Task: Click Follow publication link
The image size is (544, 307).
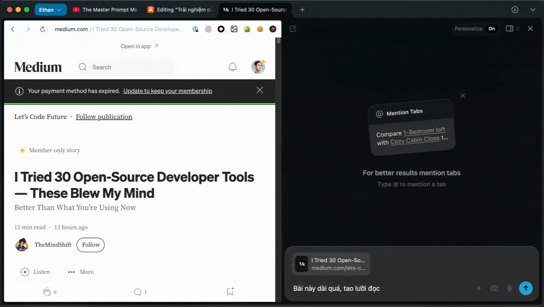Action: (104, 117)
